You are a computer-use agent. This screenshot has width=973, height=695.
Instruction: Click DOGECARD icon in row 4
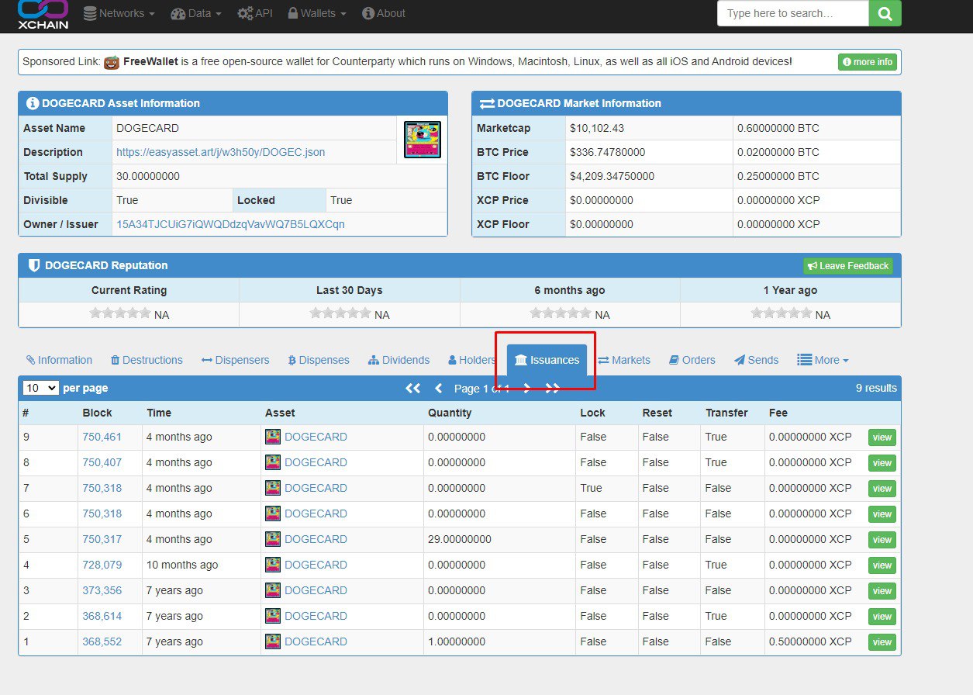pos(273,565)
